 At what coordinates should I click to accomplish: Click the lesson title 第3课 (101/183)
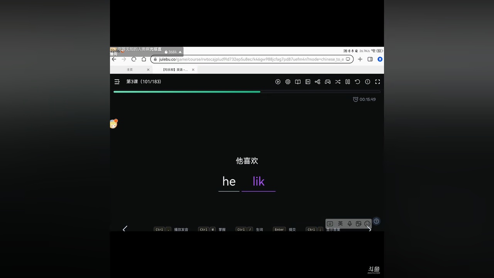144,82
